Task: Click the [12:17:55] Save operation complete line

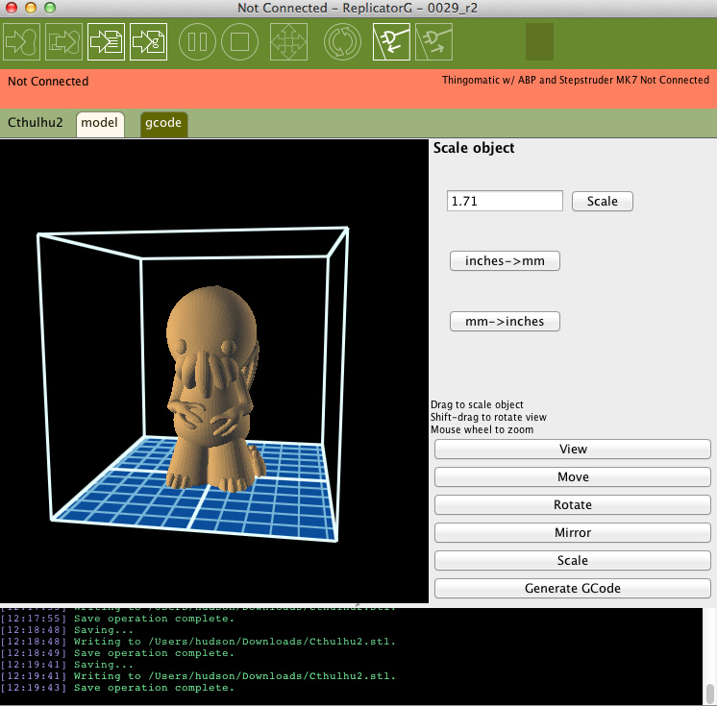Action: (117, 619)
